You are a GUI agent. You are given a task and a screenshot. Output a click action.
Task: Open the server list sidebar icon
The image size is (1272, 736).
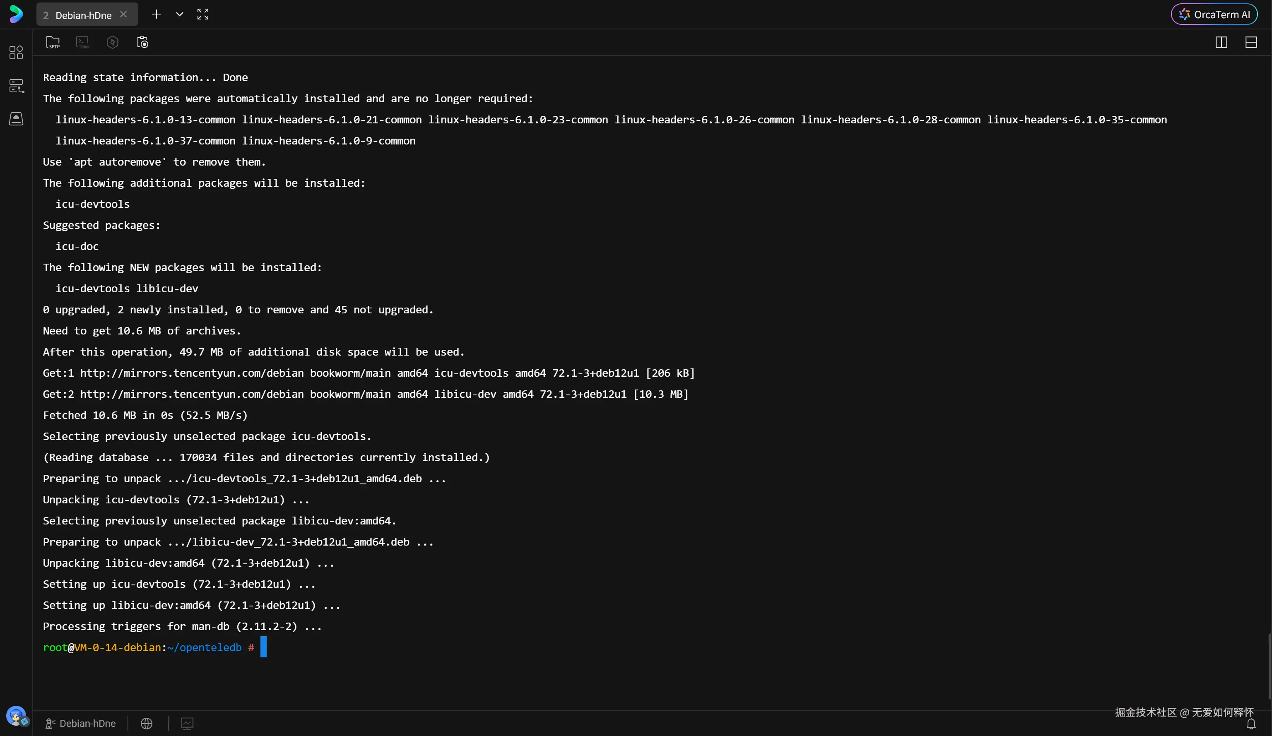[16, 86]
